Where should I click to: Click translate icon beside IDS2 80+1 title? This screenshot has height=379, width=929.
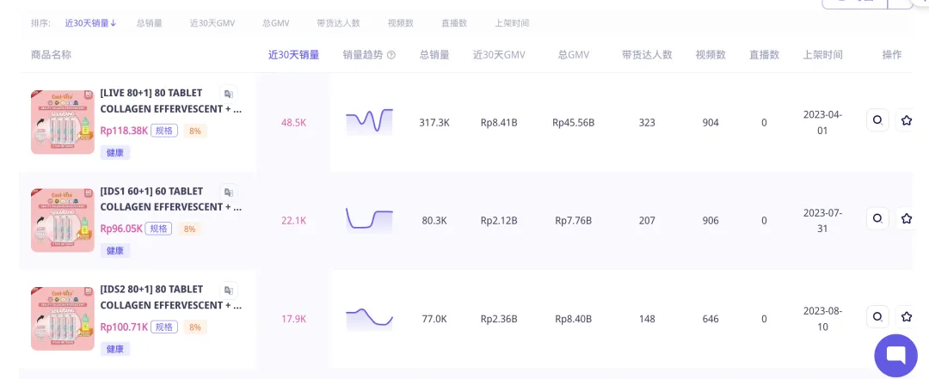pos(228,290)
